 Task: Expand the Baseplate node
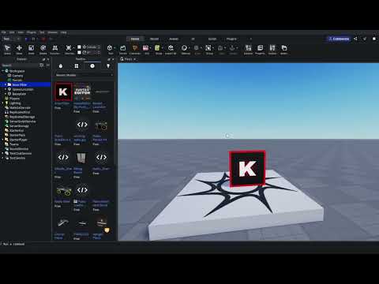coord(6,94)
